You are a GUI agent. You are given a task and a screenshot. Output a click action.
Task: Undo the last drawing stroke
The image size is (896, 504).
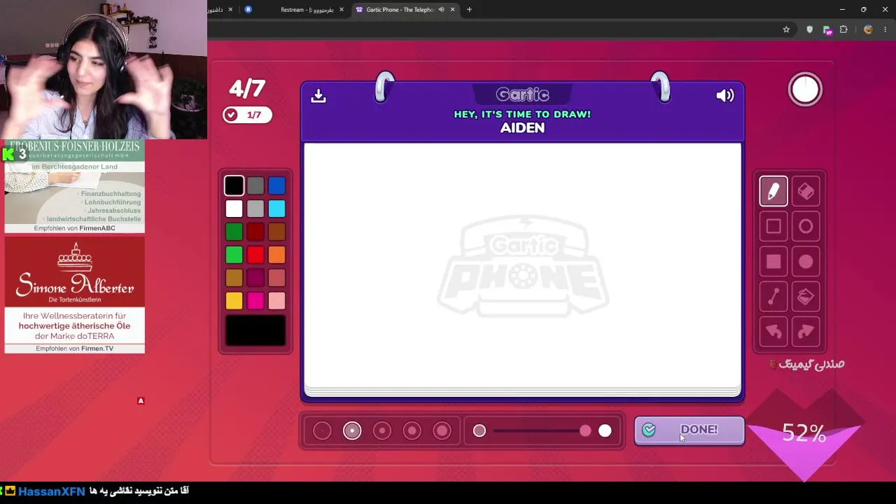(x=773, y=332)
